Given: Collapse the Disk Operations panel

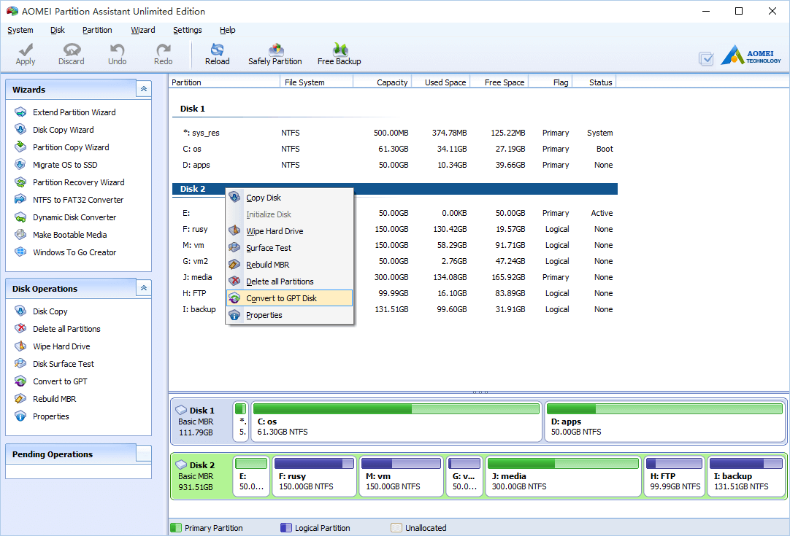Looking at the screenshot, I should [143, 288].
